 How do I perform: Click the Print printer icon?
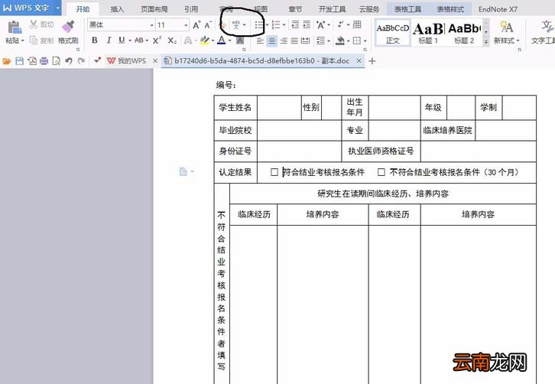pyautogui.click(x=44, y=61)
